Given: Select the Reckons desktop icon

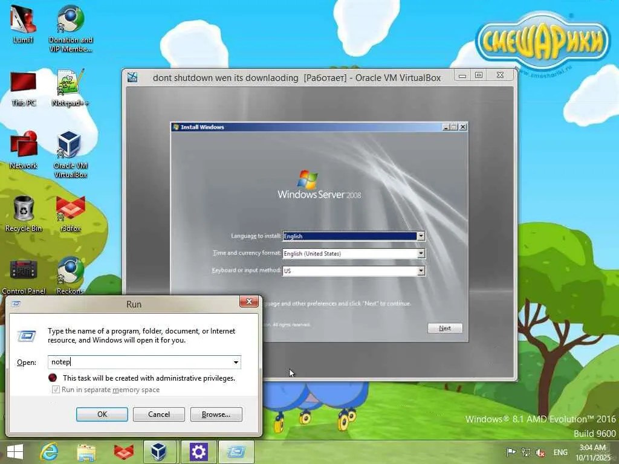Looking at the screenshot, I should (70, 276).
